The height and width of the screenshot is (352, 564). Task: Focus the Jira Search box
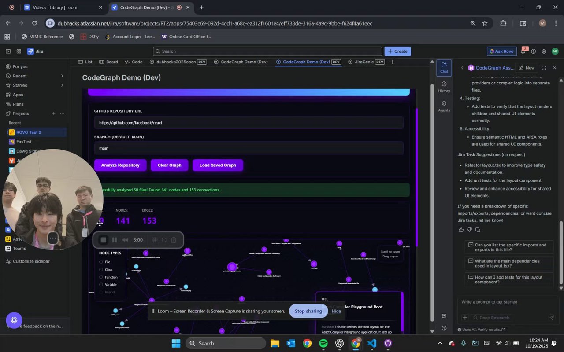(x=267, y=51)
